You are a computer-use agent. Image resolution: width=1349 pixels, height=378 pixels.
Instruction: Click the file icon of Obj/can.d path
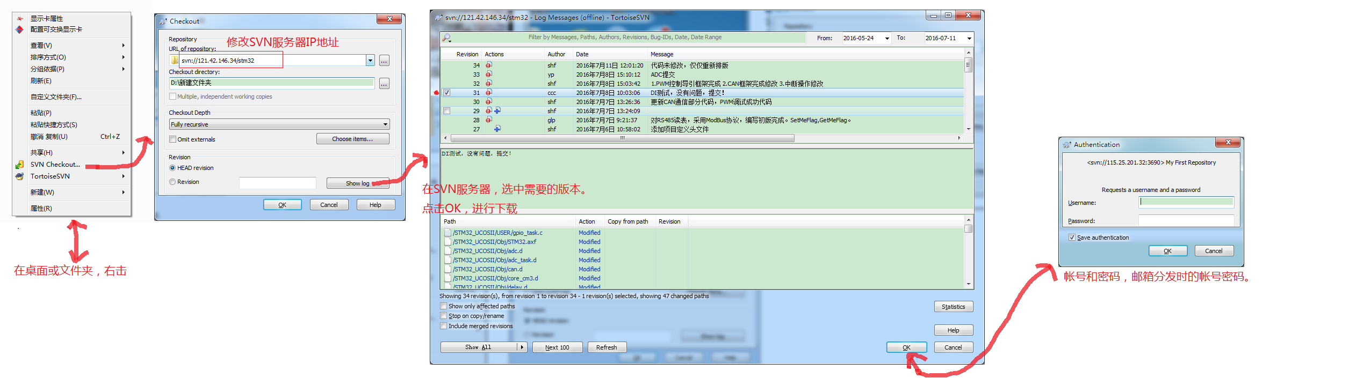(448, 269)
